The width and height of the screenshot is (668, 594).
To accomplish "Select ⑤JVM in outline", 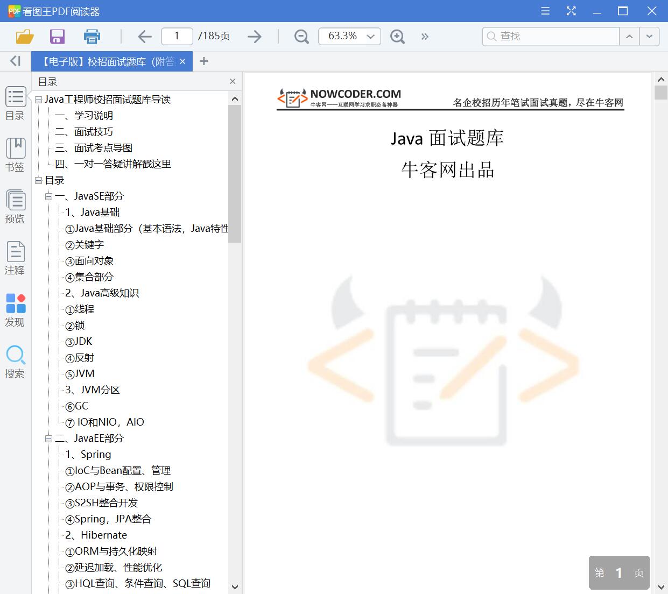I will coord(80,374).
